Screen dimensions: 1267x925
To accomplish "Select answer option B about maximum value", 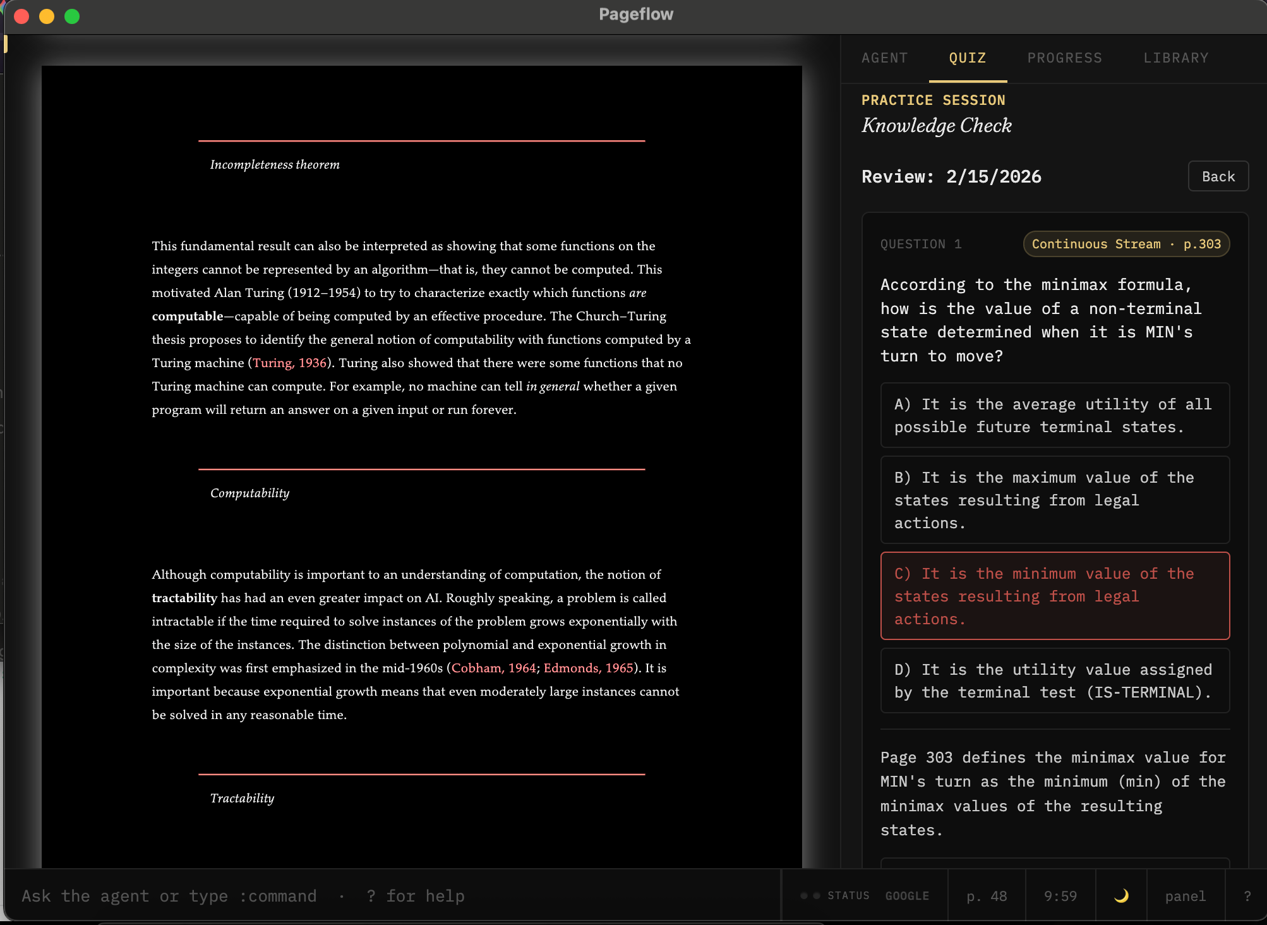I will click(1054, 500).
